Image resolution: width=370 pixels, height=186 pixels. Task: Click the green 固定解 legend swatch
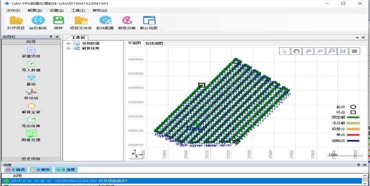click(352, 117)
